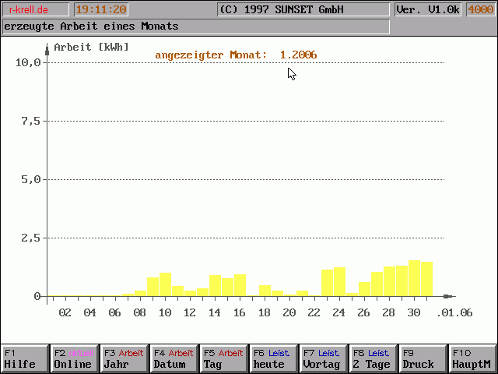Image resolution: width=498 pixels, height=374 pixels.
Task: Click the arrow at the x-axis end
Action: click(x=447, y=296)
